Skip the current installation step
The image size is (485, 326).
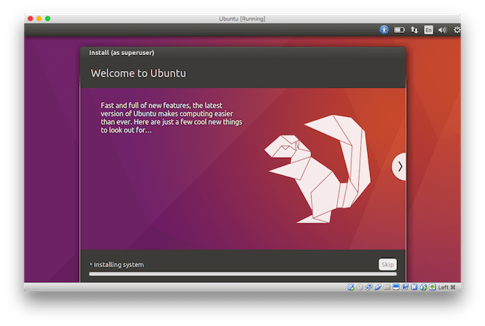click(387, 264)
